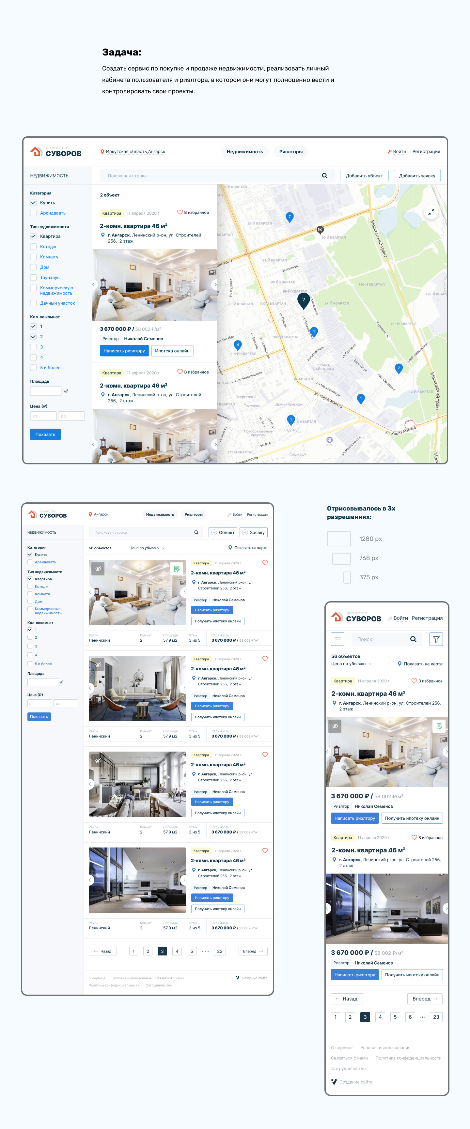Click 'Добавить заявку' in the desktop mockup
Image resolution: width=470 pixels, height=1129 pixels.
point(417,176)
